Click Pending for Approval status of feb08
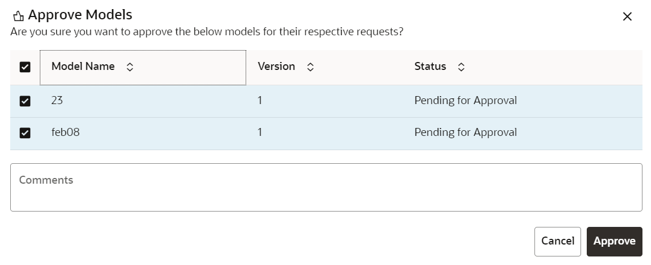Screen dimensions: 651x265 [x=466, y=132]
